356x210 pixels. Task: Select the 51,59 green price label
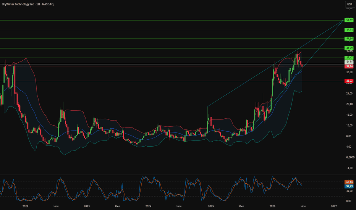tap(349, 20)
